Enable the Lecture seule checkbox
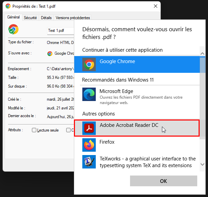 coord(34,130)
